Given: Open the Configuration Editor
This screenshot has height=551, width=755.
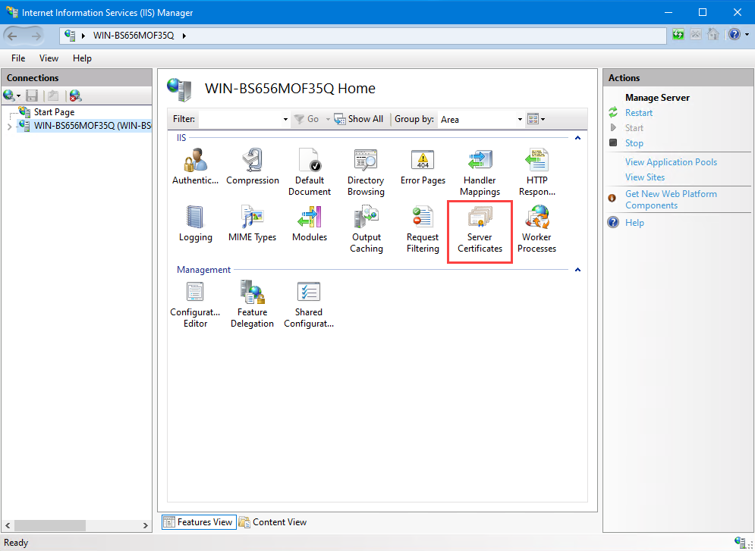Looking at the screenshot, I should click(195, 305).
